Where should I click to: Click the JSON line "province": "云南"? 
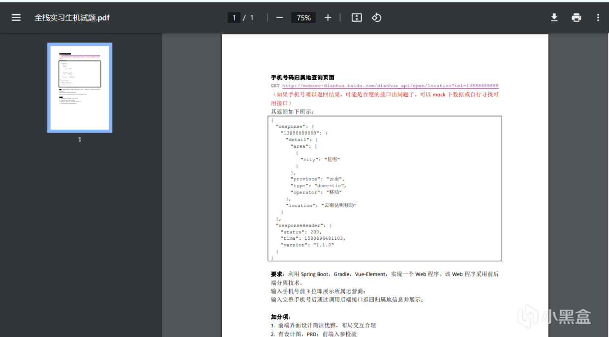(x=318, y=179)
